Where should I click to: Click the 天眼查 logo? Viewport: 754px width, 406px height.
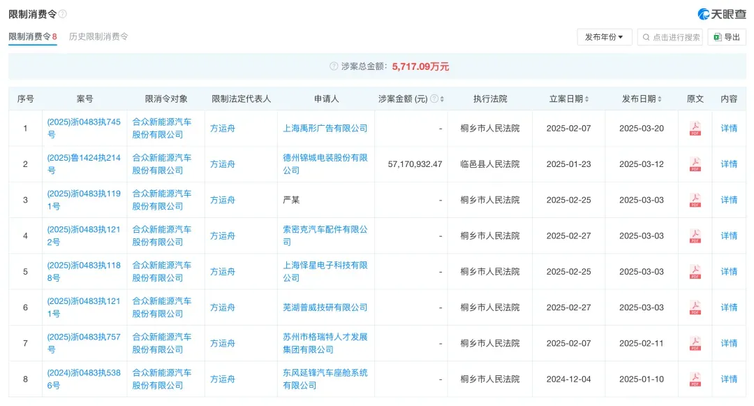click(x=722, y=14)
